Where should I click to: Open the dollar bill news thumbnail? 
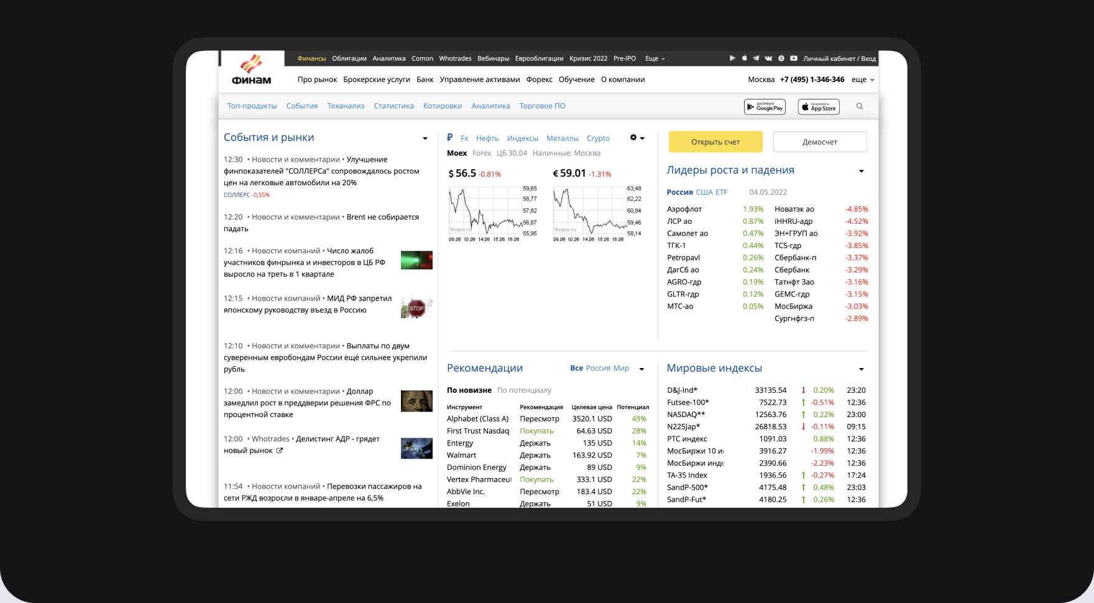point(416,401)
